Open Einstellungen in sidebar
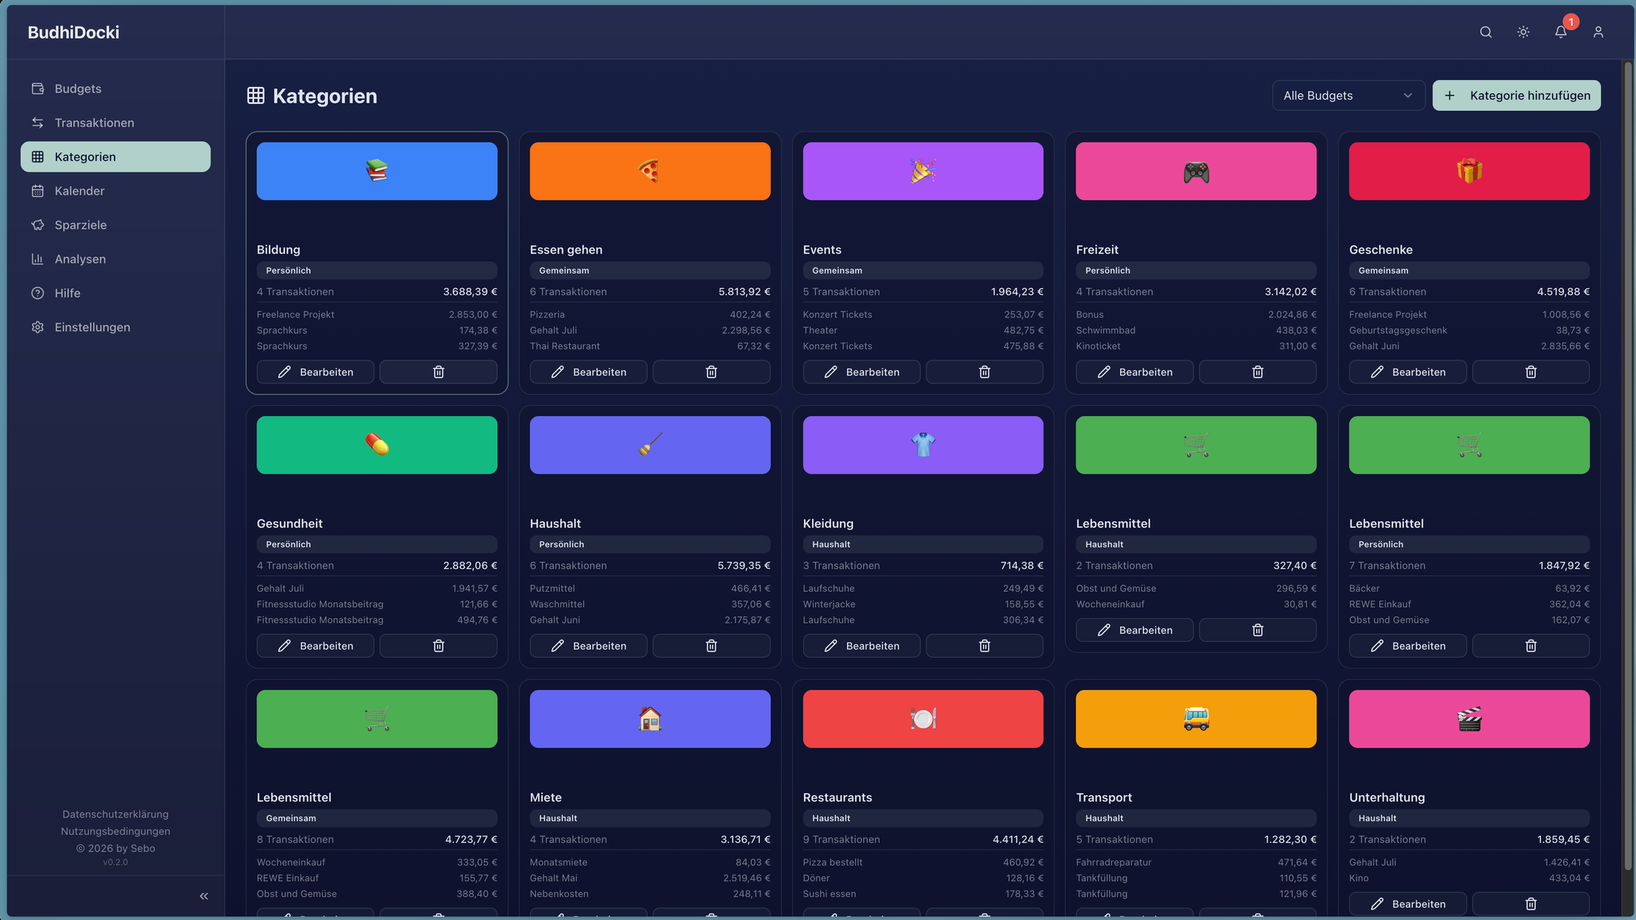1636x920 pixels. pos(115,327)
